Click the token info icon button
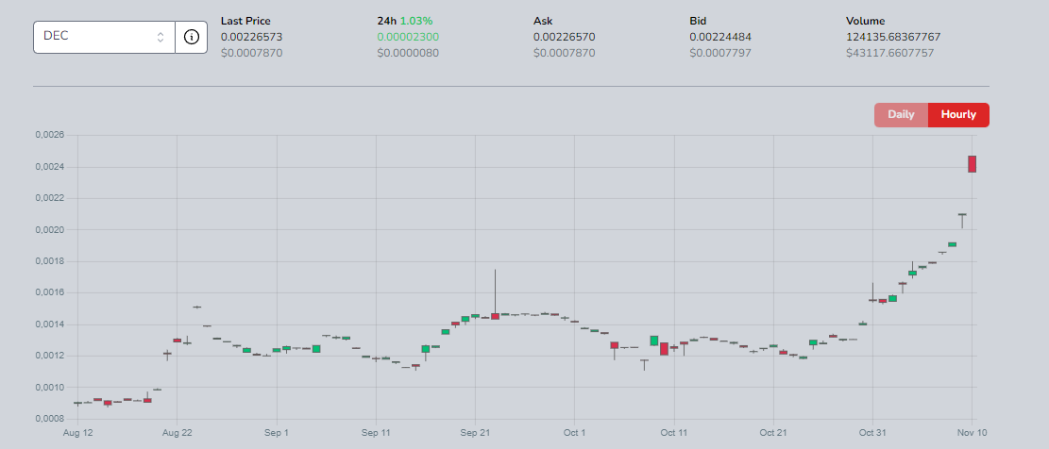Viewport: 1049px width, 449px height. (x=192, y=37)
